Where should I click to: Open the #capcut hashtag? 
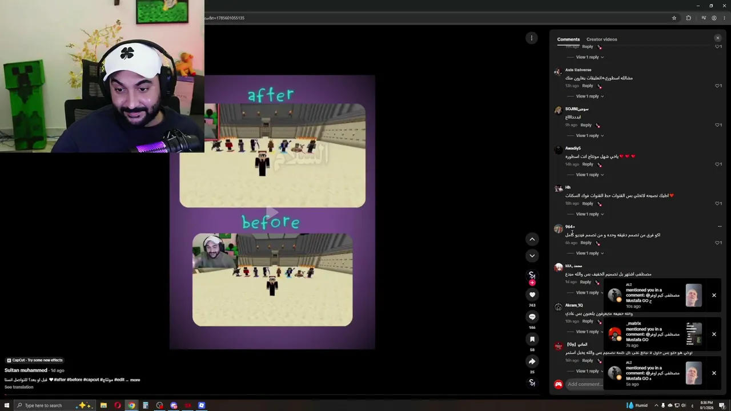pyautogui.click(x=91, y=380)
